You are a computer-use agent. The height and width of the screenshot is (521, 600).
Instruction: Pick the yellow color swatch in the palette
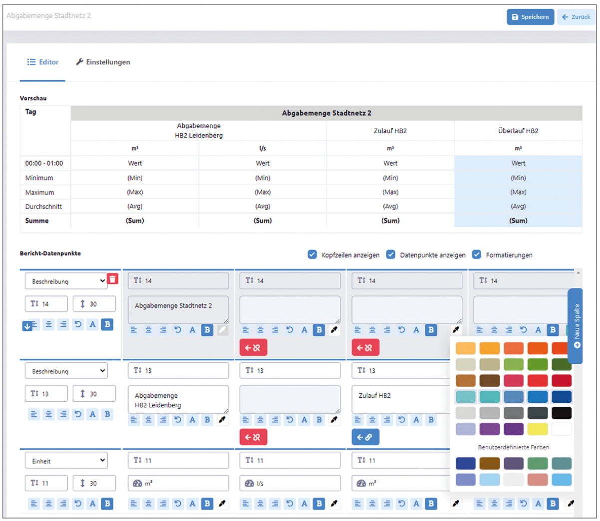pos(538,429)
